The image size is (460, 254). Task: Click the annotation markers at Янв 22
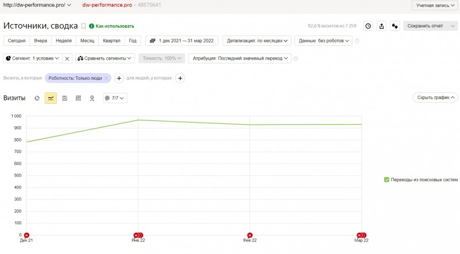pyautogui.click(x=138, y=235)
